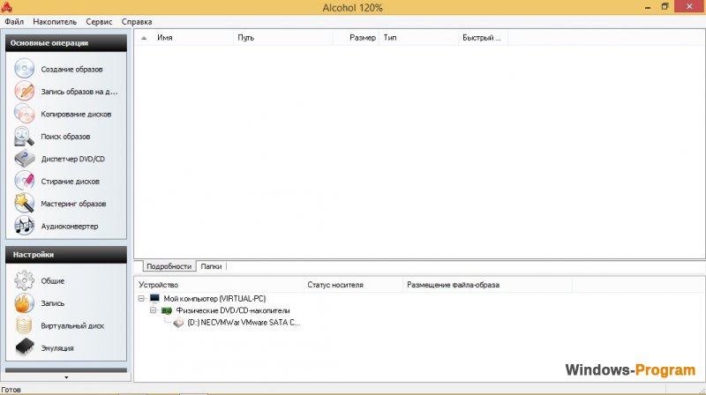Open Запись settings flame icon

click(25, 302)
